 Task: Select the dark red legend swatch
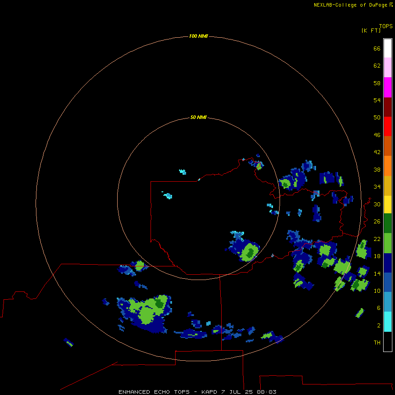[388, 107]
